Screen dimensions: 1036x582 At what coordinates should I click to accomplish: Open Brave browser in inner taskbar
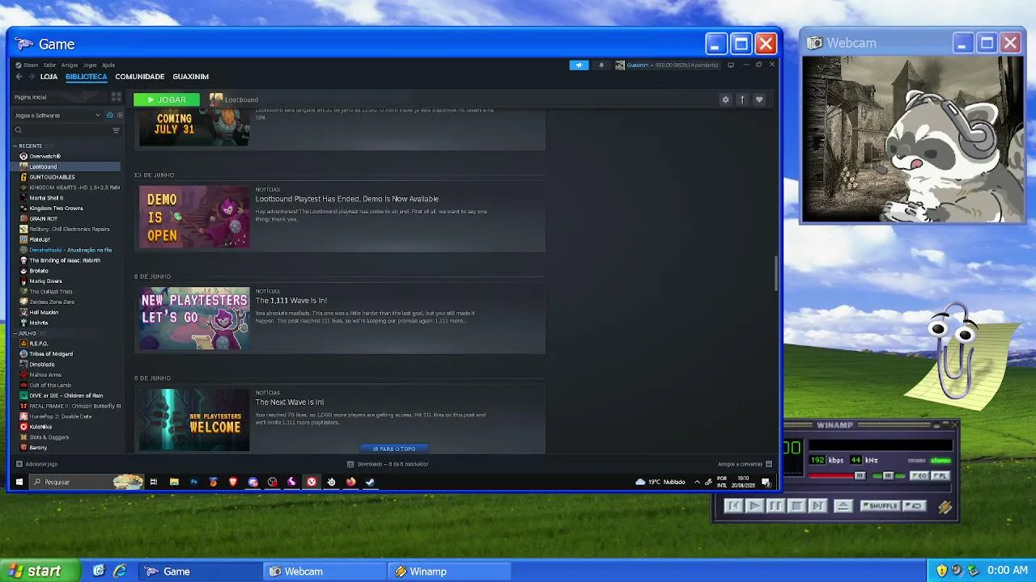click(233, 482)
